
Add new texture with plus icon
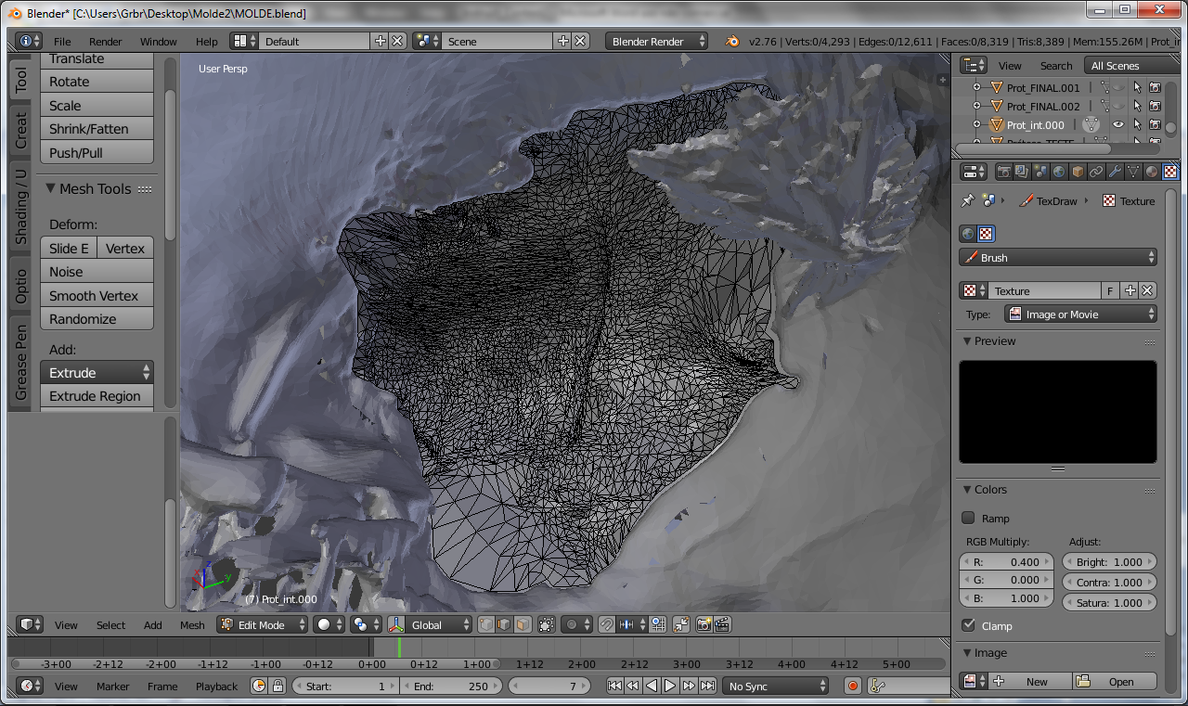(1130, 290)
